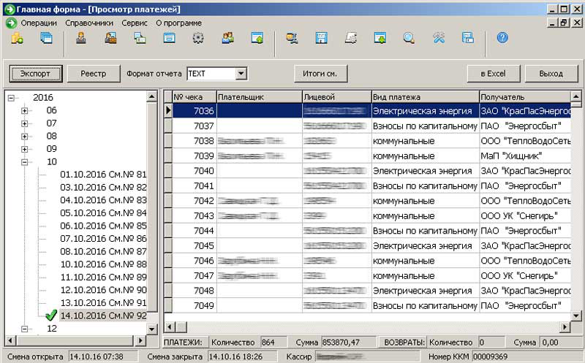Image resolution: width=585 pixels, height=363 pixels.
Task: Click the Лицевой column header
Action: click(337, 97)
